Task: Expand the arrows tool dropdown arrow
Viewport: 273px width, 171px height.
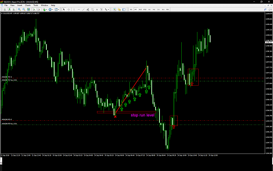Action: coord(108,10)
